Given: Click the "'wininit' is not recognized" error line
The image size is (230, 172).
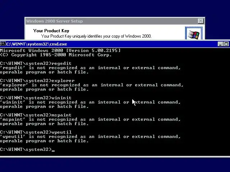Looking at the screenshot, I should [90, 102].
